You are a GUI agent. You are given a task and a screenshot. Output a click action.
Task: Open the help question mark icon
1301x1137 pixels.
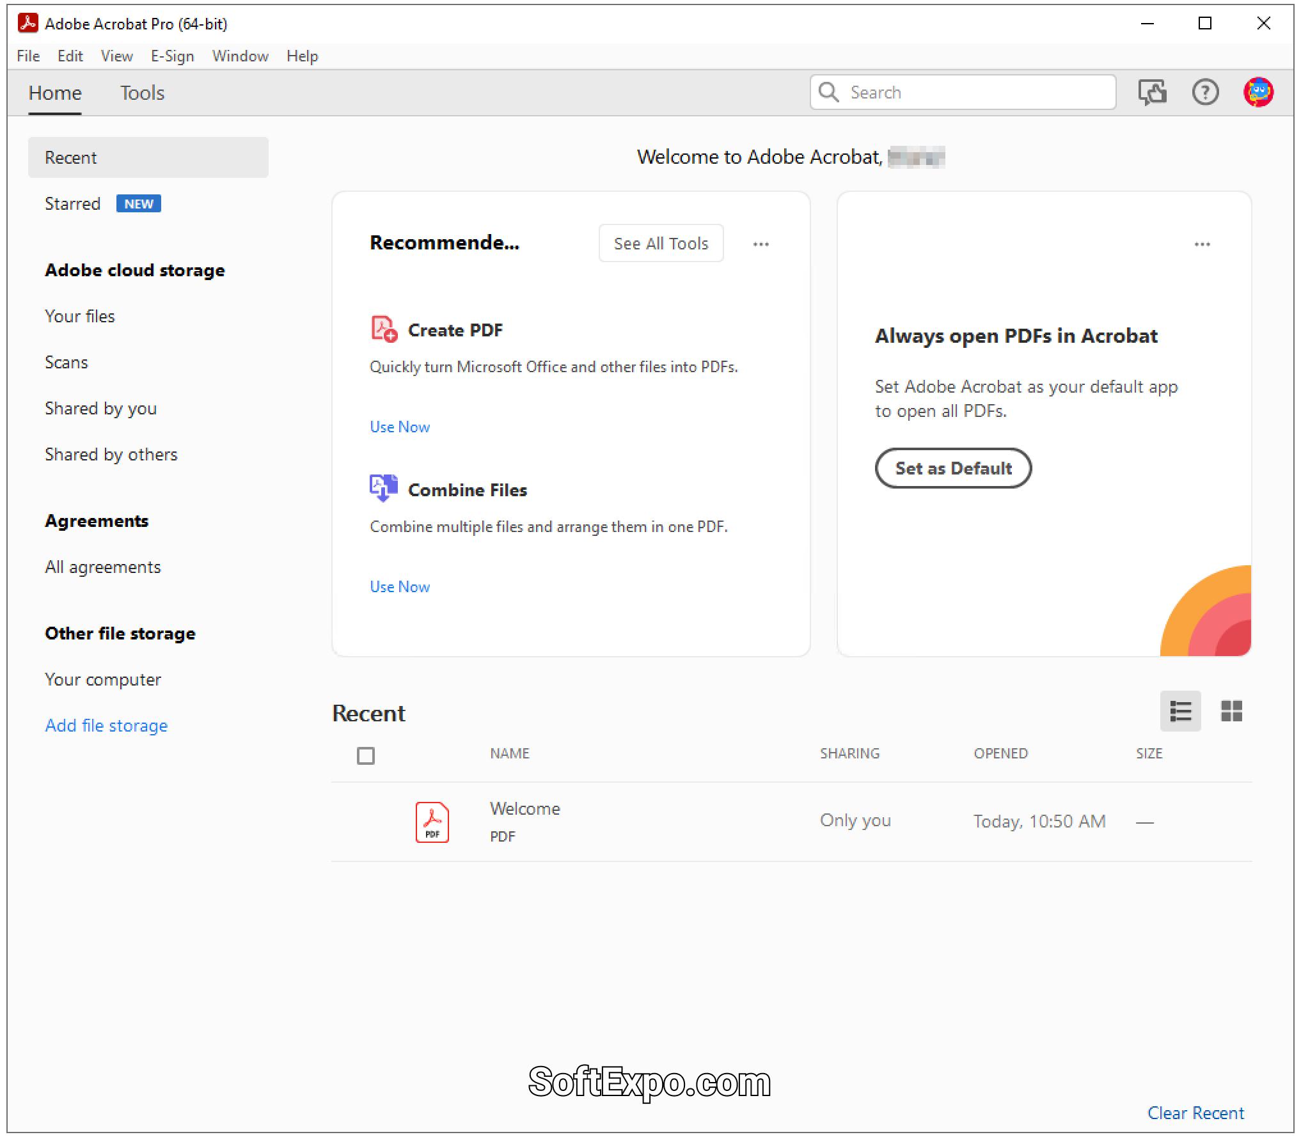pos(1205,92)
